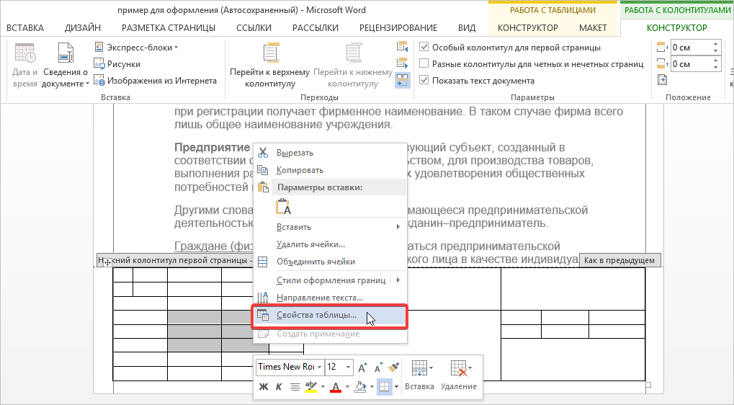Choose Объединить ячейки in context menu
The image size is (734, 405).
(315, 262)
